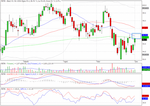Click the blue 96.053 moving average value
Viewport: 150px width, 106px height.
[x=145, y=35]
